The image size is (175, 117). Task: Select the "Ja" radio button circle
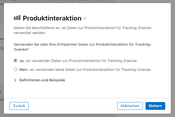point(15,61)
